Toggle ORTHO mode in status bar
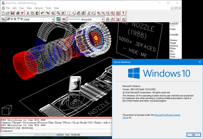 51,135
